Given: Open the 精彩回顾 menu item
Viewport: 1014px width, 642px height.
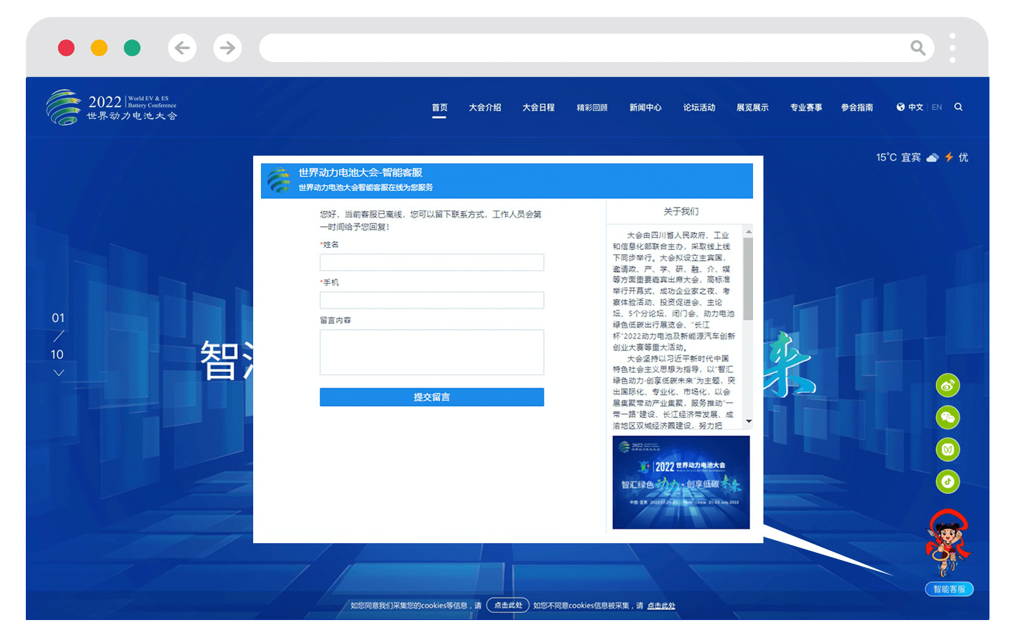Looking at the screenshot, I should 592,107.
